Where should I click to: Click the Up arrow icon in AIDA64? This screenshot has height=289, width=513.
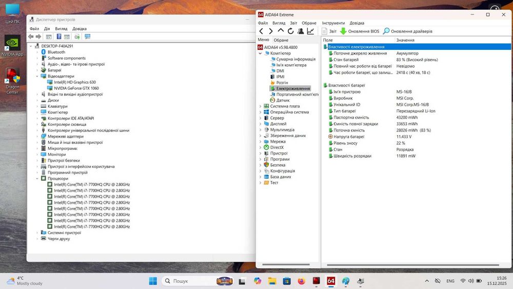coord(281,31)
